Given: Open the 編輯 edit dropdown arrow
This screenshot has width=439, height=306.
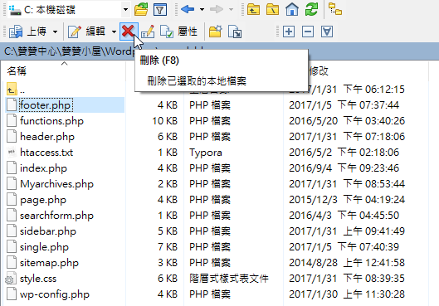Looking at the screenshot, I should tap(114, 32).
